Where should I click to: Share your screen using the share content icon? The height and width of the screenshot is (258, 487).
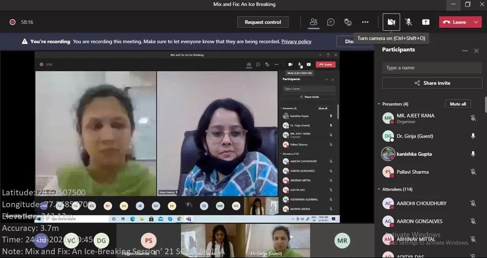(425, 22)
